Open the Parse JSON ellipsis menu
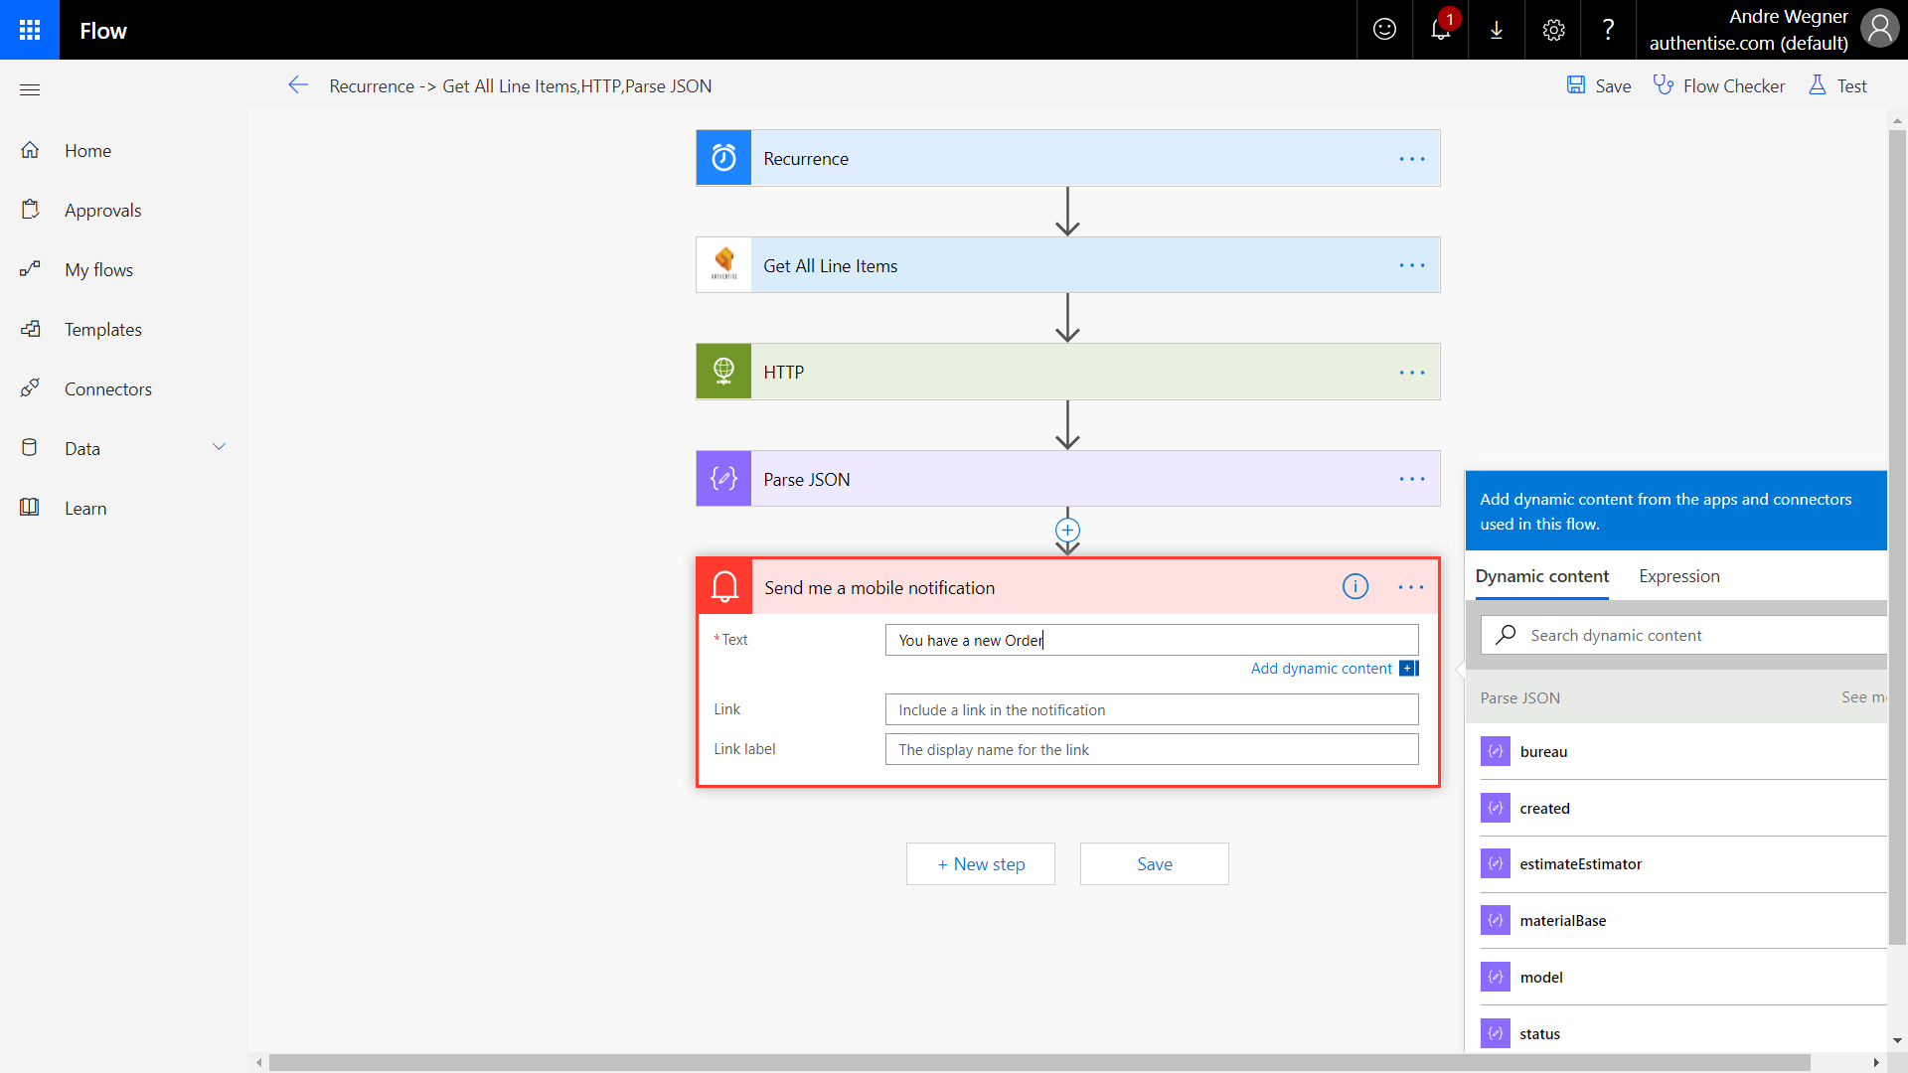 click(1412, 479)
